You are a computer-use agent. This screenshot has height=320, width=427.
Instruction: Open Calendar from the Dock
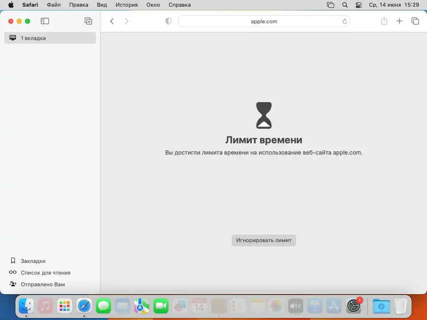point(199,306)
